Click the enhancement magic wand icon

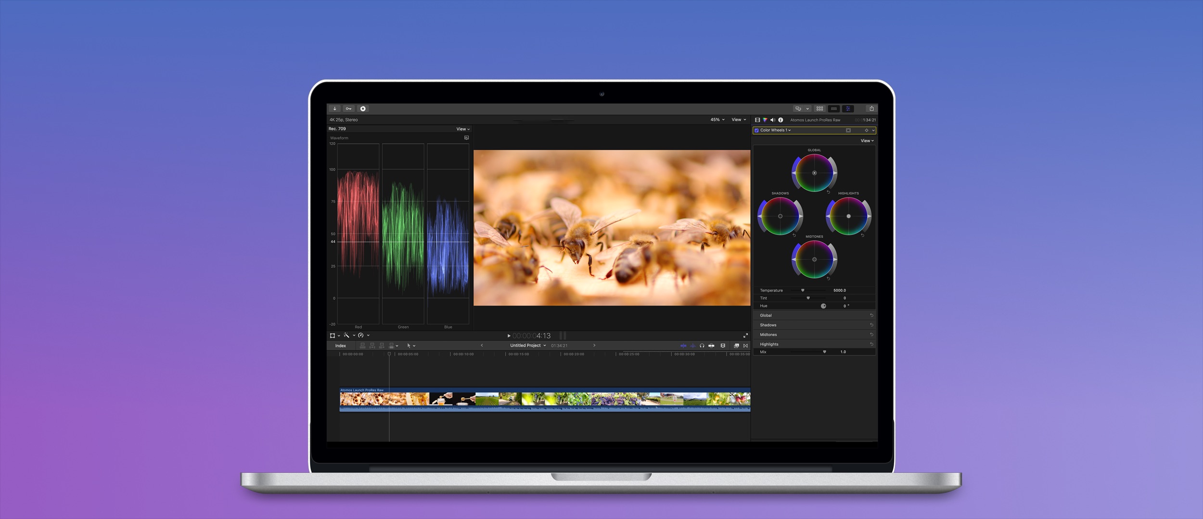(x=346, y=335)
